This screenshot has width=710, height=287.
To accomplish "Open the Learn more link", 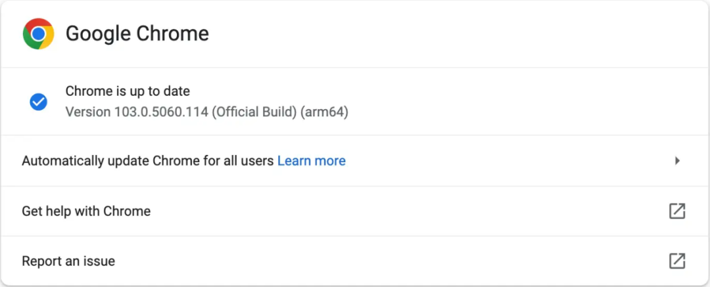I will point(311,161).
